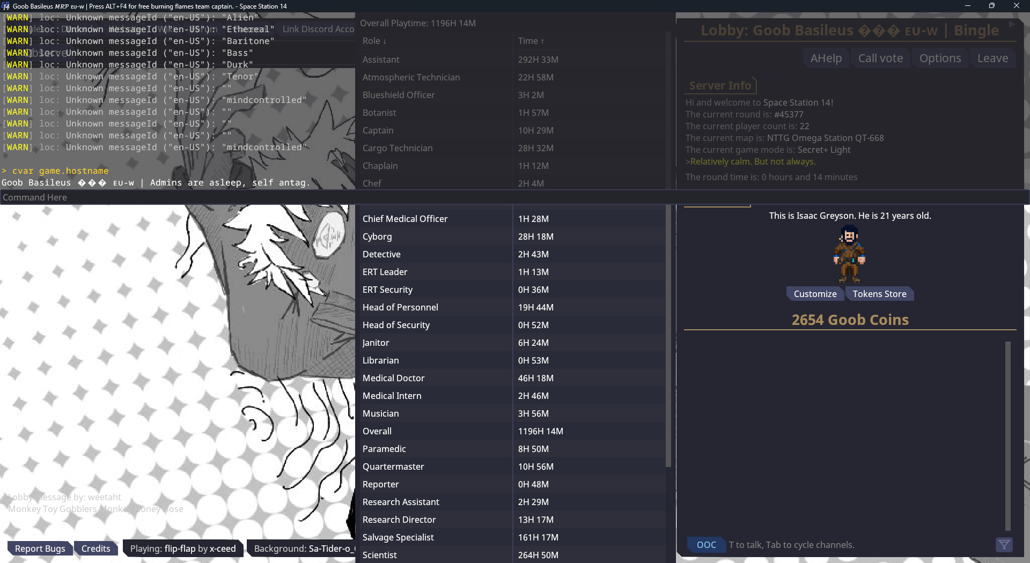This screenshot has width=1030, height=563.
Task: Click the Link Discord Account button
Action: tap(318, 29)
